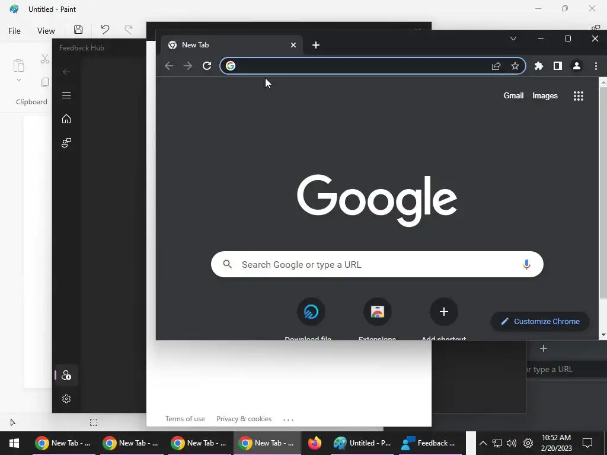Switch to Untitled - Paint taskbar button
607x455 pixels.
363,443
